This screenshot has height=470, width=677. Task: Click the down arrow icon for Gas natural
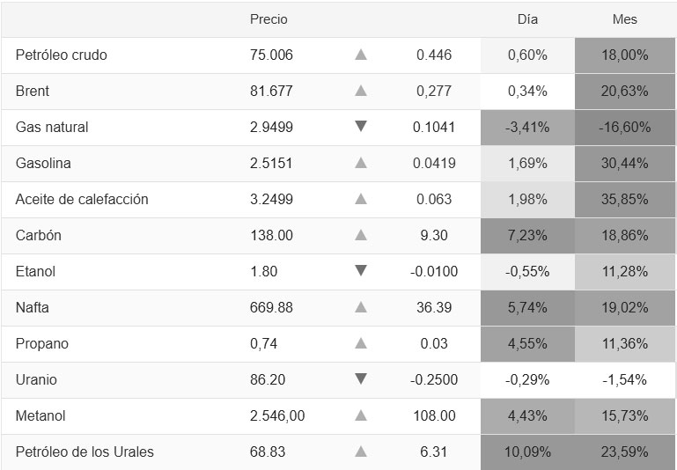[360, 127]
